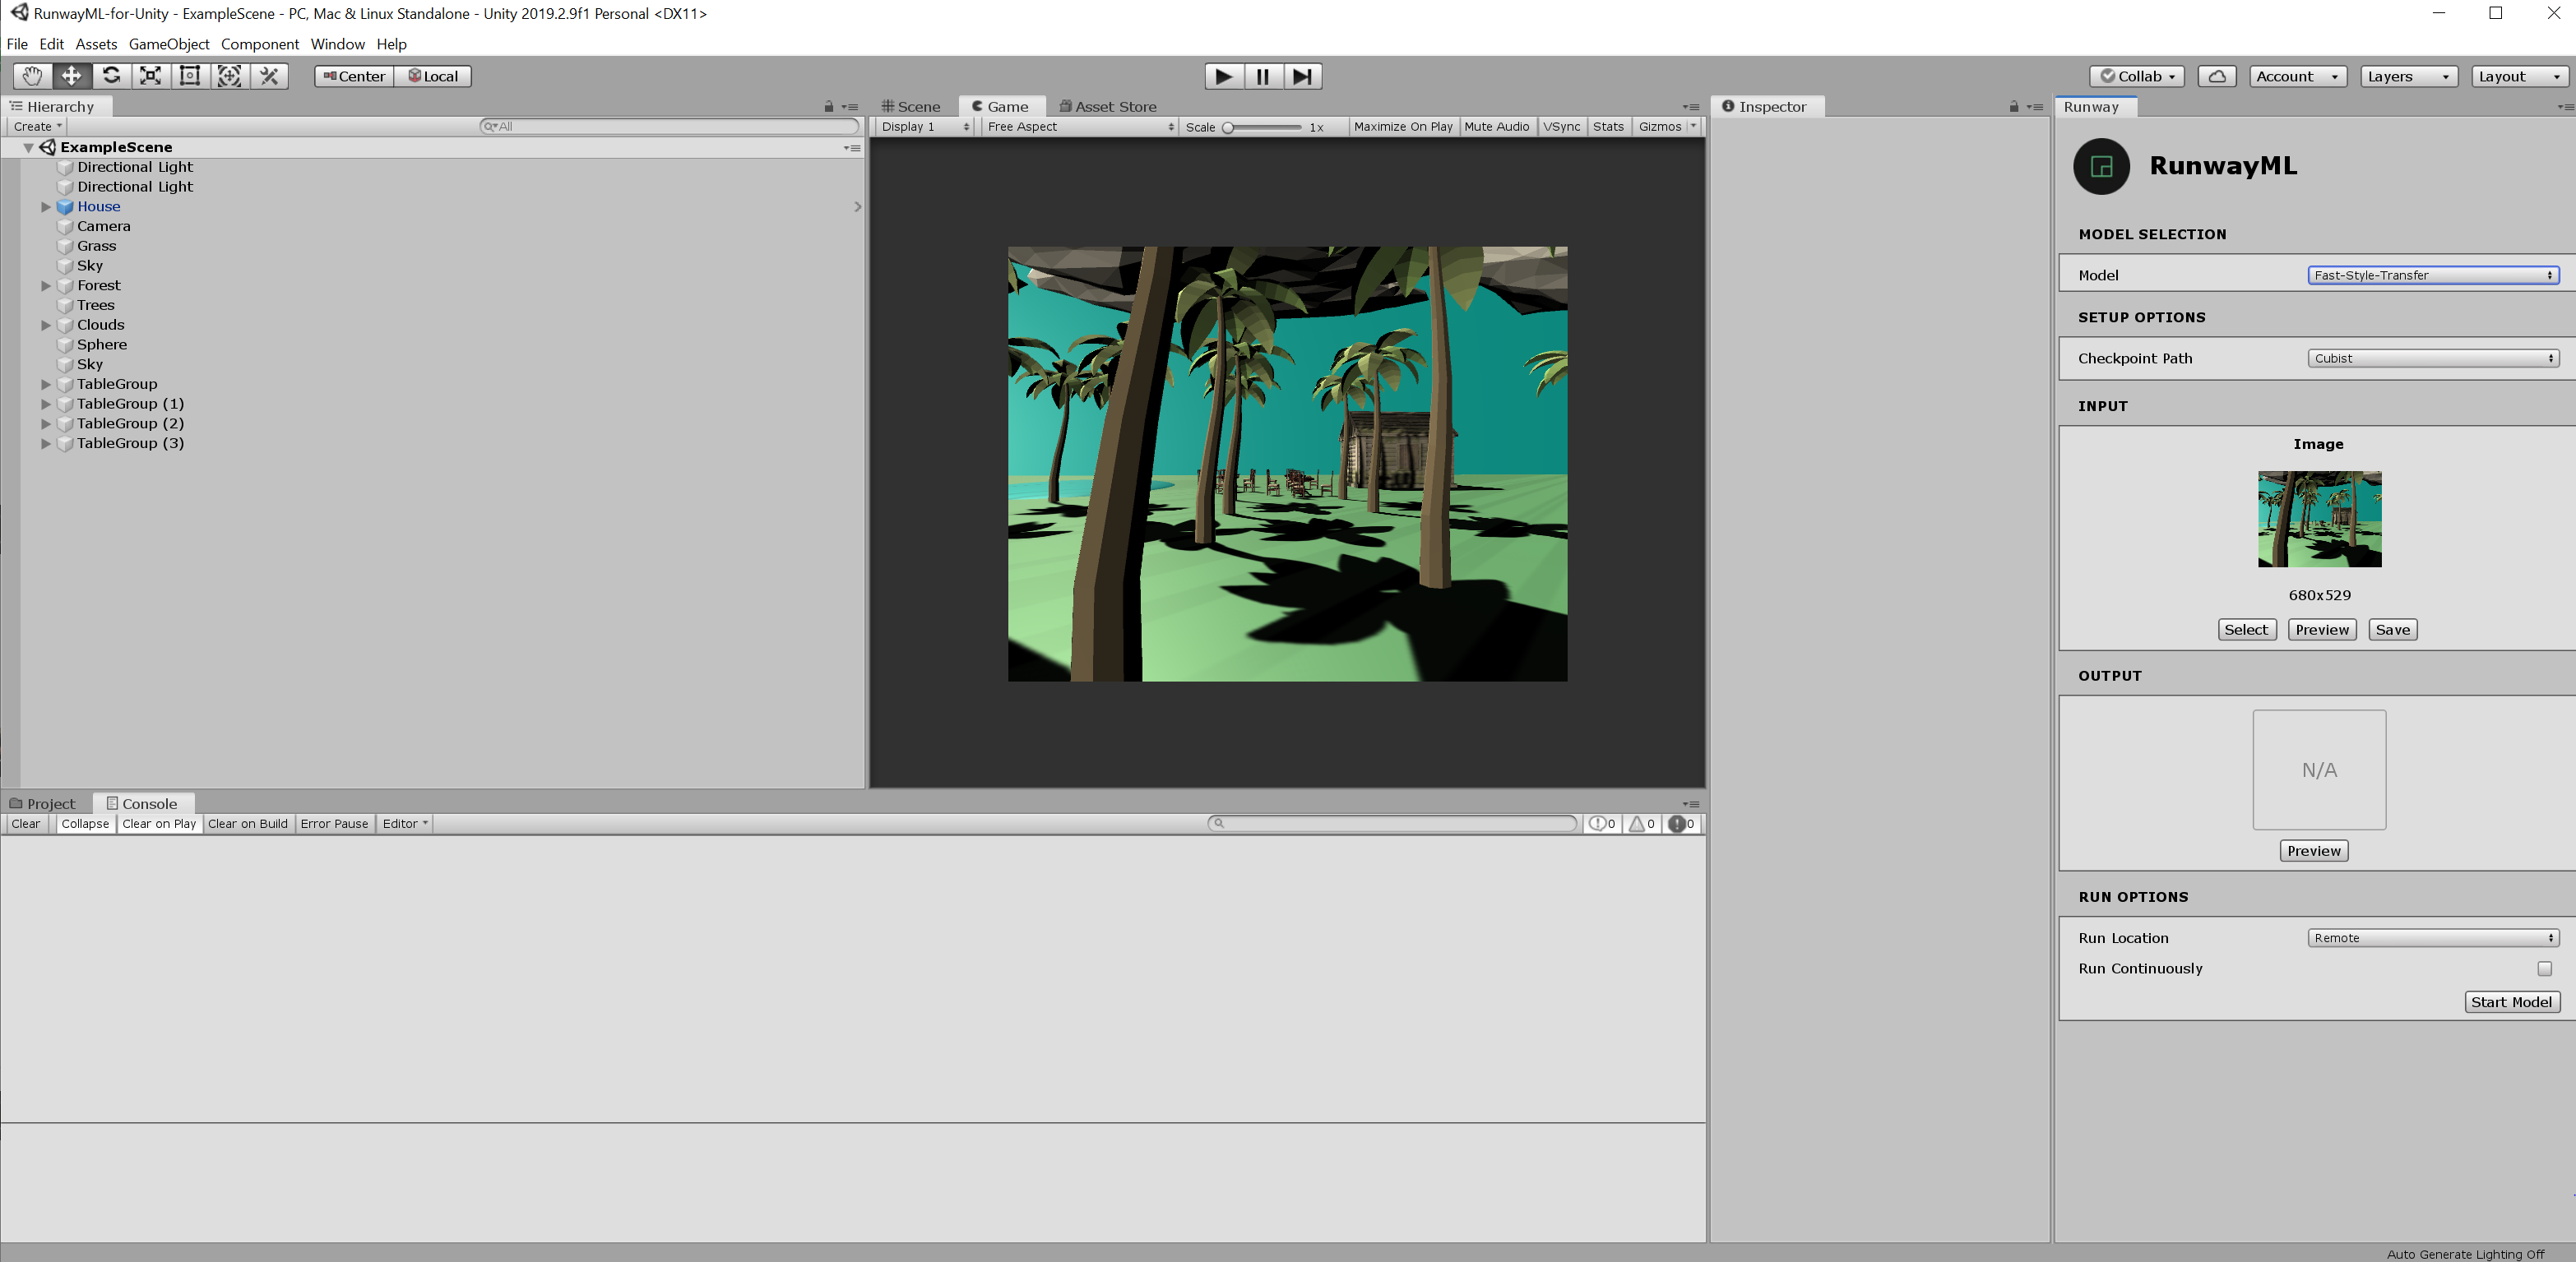Open the Run Location dropdown
This screenshot has width=2576, height=1262.
pos(2432,937)
